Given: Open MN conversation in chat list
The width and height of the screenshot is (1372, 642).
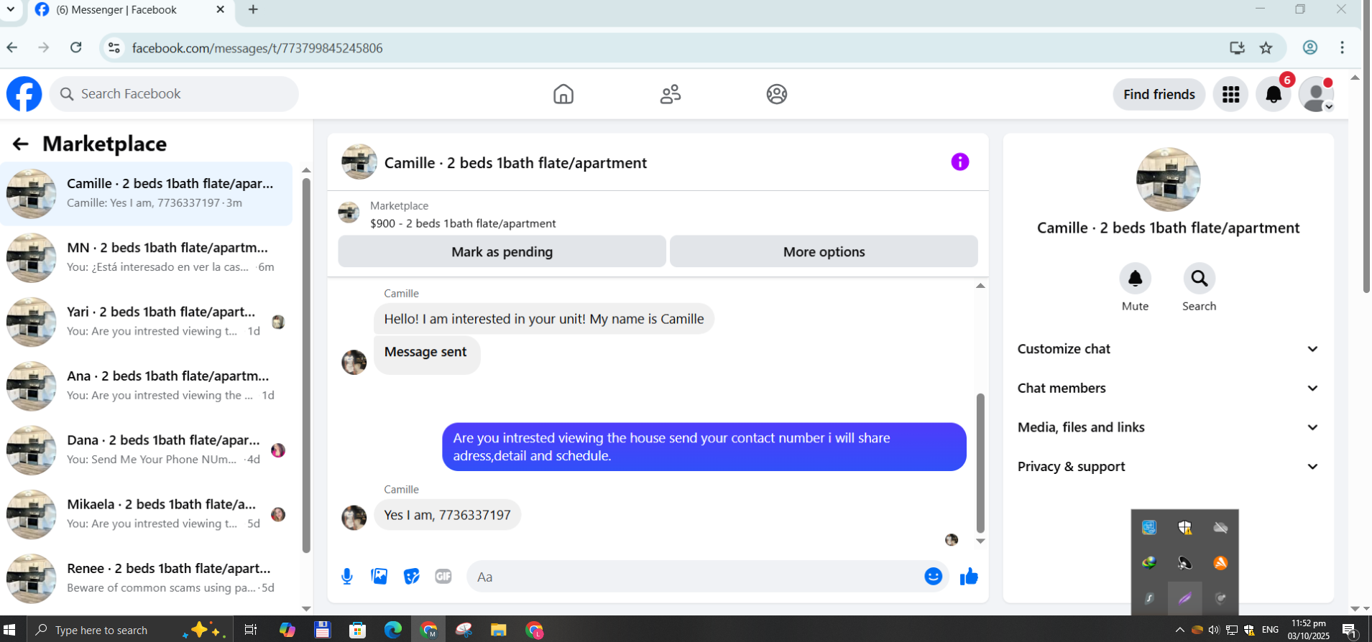Looking at the screenshot, I should click(x=147, y=258).
